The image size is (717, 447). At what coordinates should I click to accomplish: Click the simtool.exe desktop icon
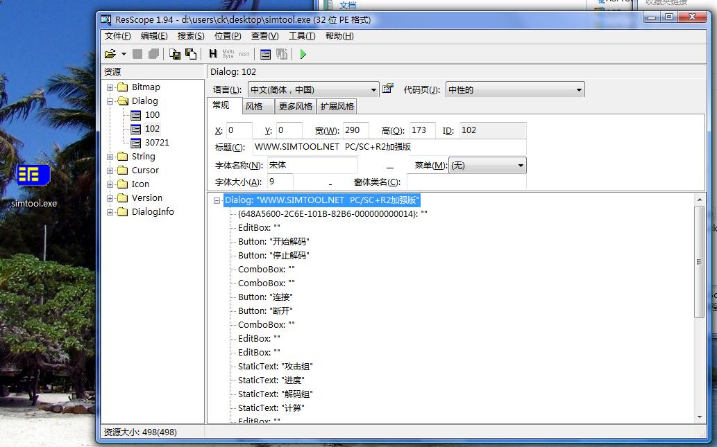tap(33, 175)
